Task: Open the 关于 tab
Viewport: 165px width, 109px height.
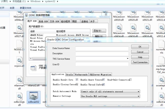Action: tap(93, 21)
